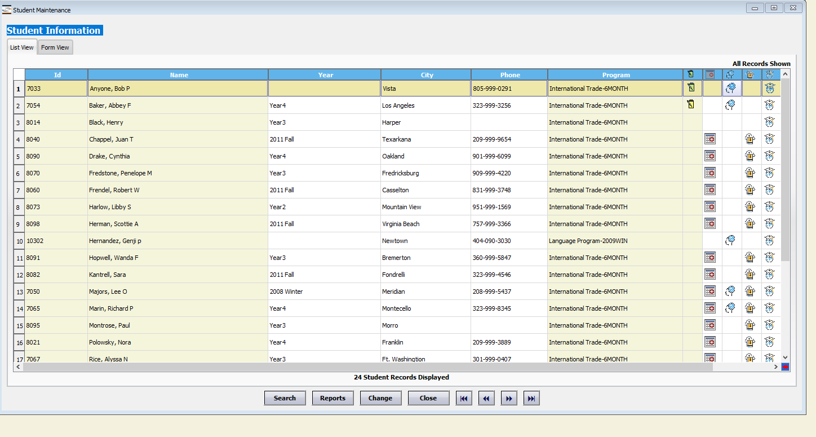Select the List View tab
Viewport: 816px width, 437px height.
22,47
